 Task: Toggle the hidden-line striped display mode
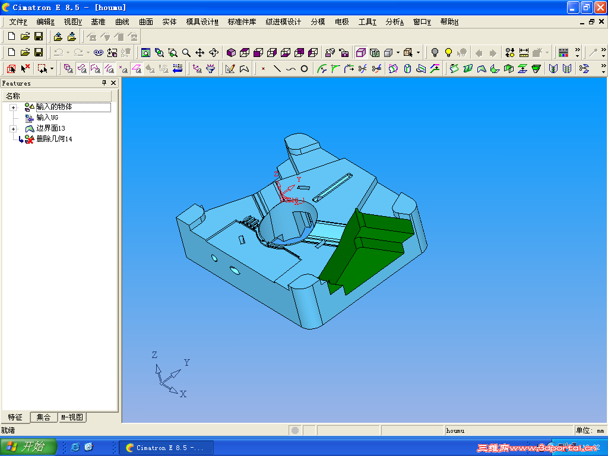coord(375,52)
